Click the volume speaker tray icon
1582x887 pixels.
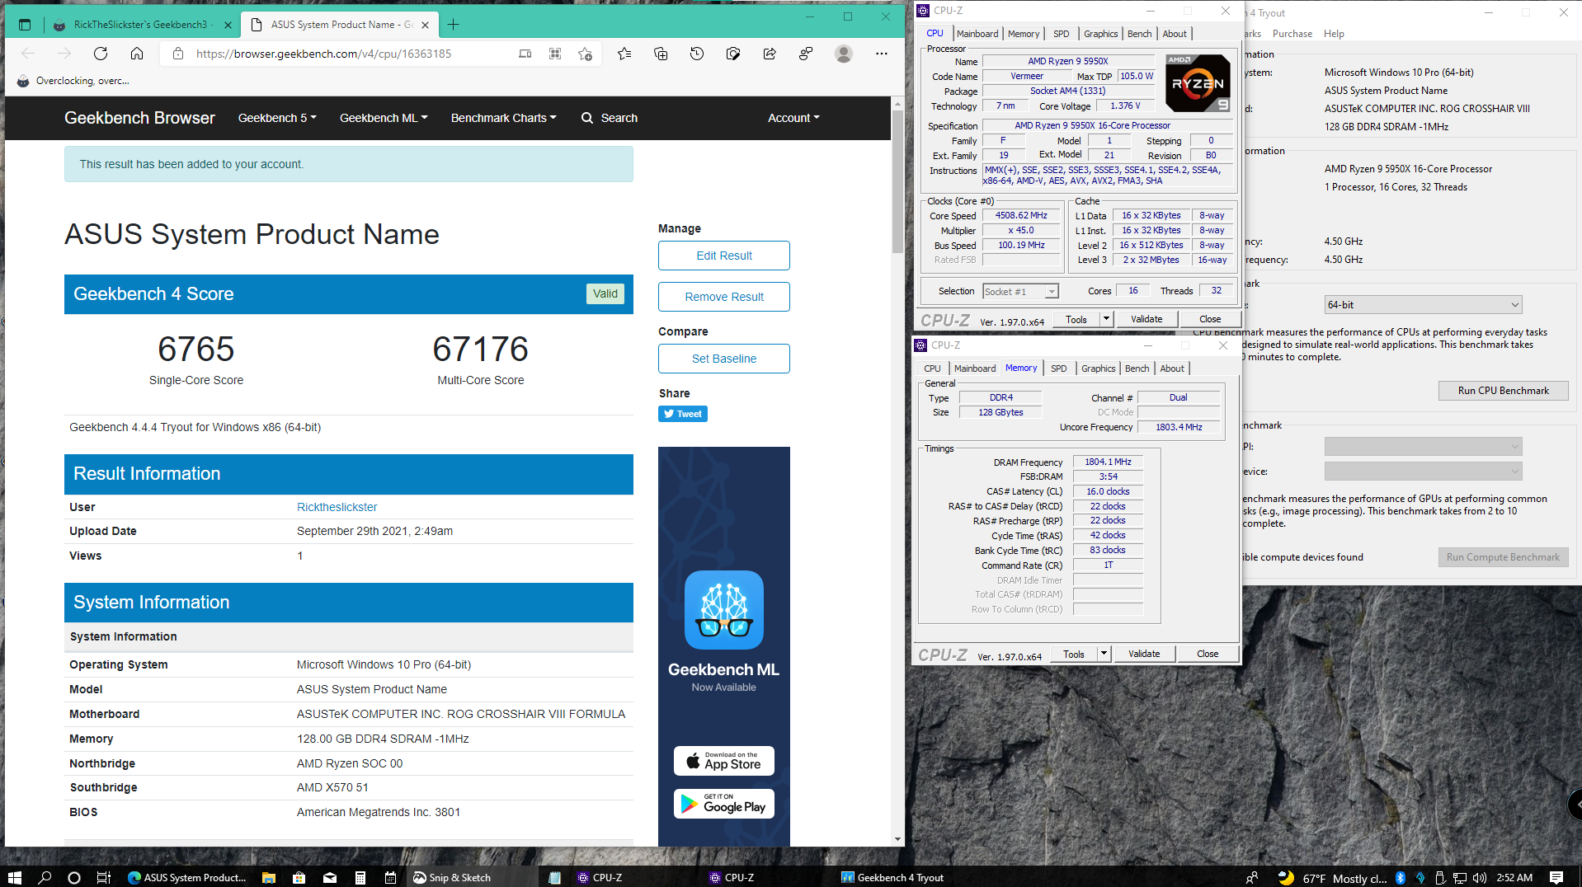tap(1480, 877)
